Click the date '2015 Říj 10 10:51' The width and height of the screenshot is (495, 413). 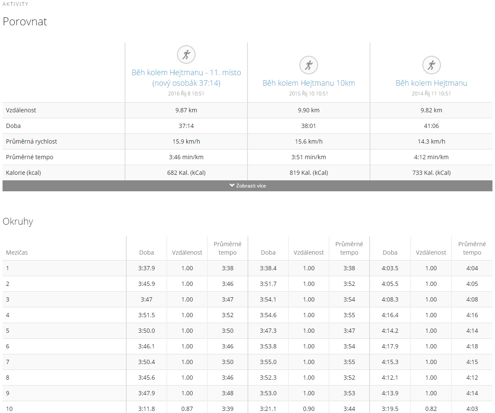[x=309, y=93]
